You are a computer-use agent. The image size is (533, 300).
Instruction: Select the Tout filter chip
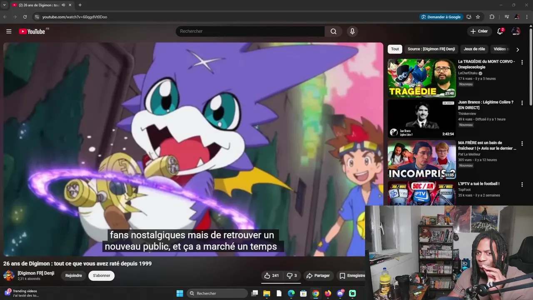(x=395, y=49)
